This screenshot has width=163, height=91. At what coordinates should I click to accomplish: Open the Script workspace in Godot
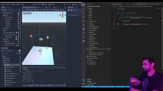tap(45, 4)
